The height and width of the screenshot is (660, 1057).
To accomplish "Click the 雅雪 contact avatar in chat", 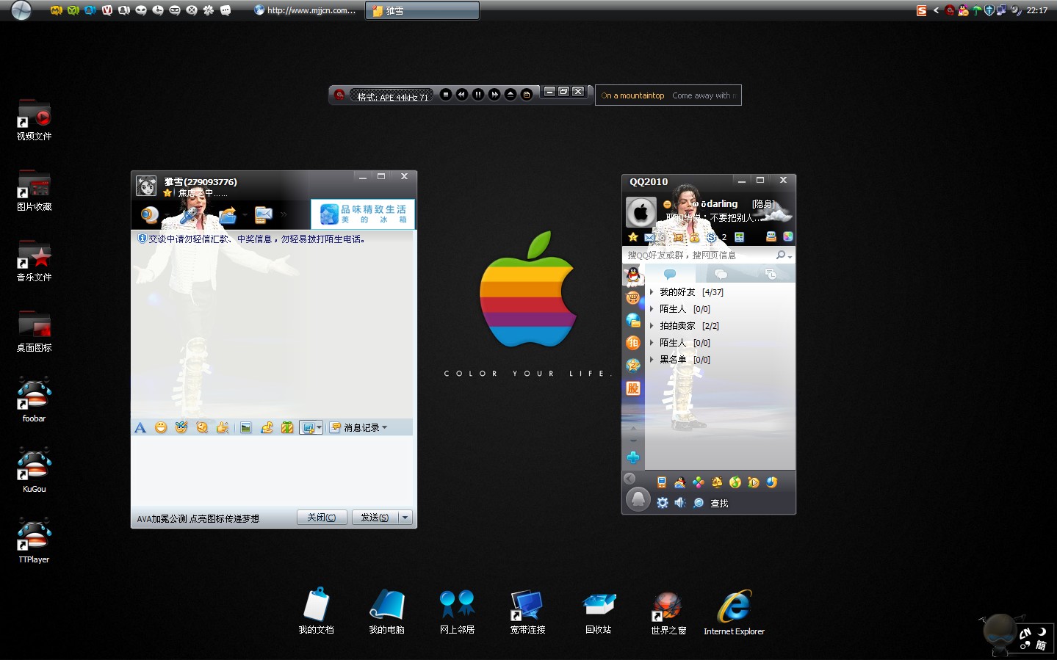I will (147, 186).
